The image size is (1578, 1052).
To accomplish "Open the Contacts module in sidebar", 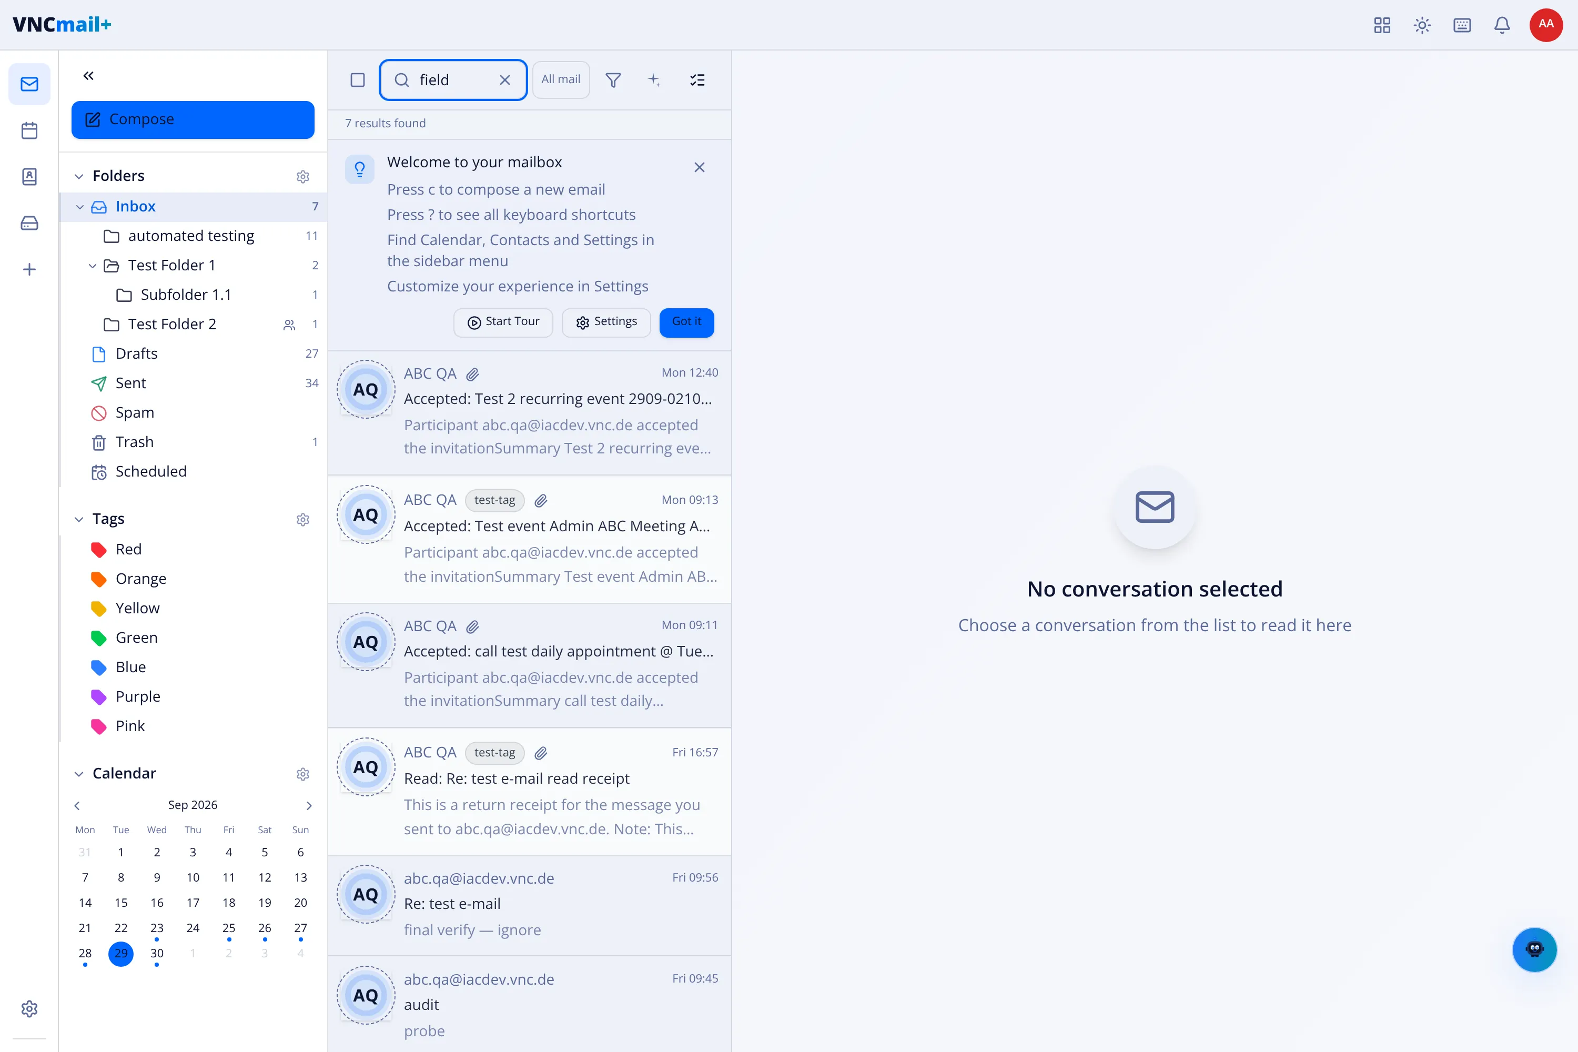I will [x=29, y=176].
